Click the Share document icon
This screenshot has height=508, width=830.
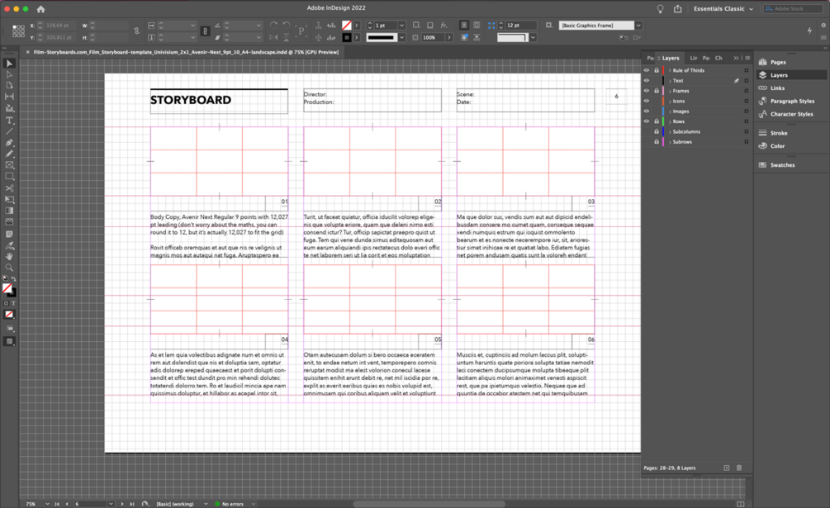click(677, 9)
